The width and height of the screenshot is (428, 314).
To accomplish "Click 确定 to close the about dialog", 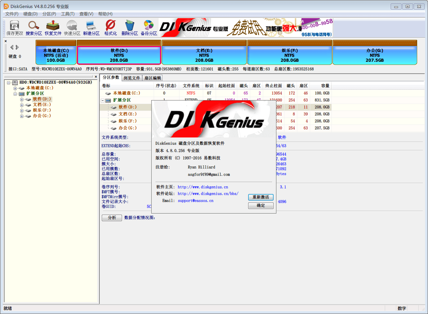I will coord(261,205).
